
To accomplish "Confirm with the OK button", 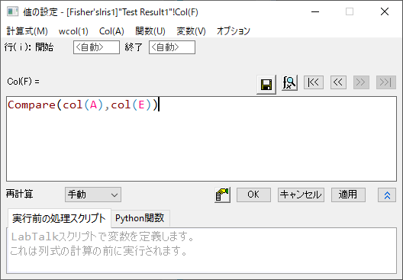I will 253,195.
